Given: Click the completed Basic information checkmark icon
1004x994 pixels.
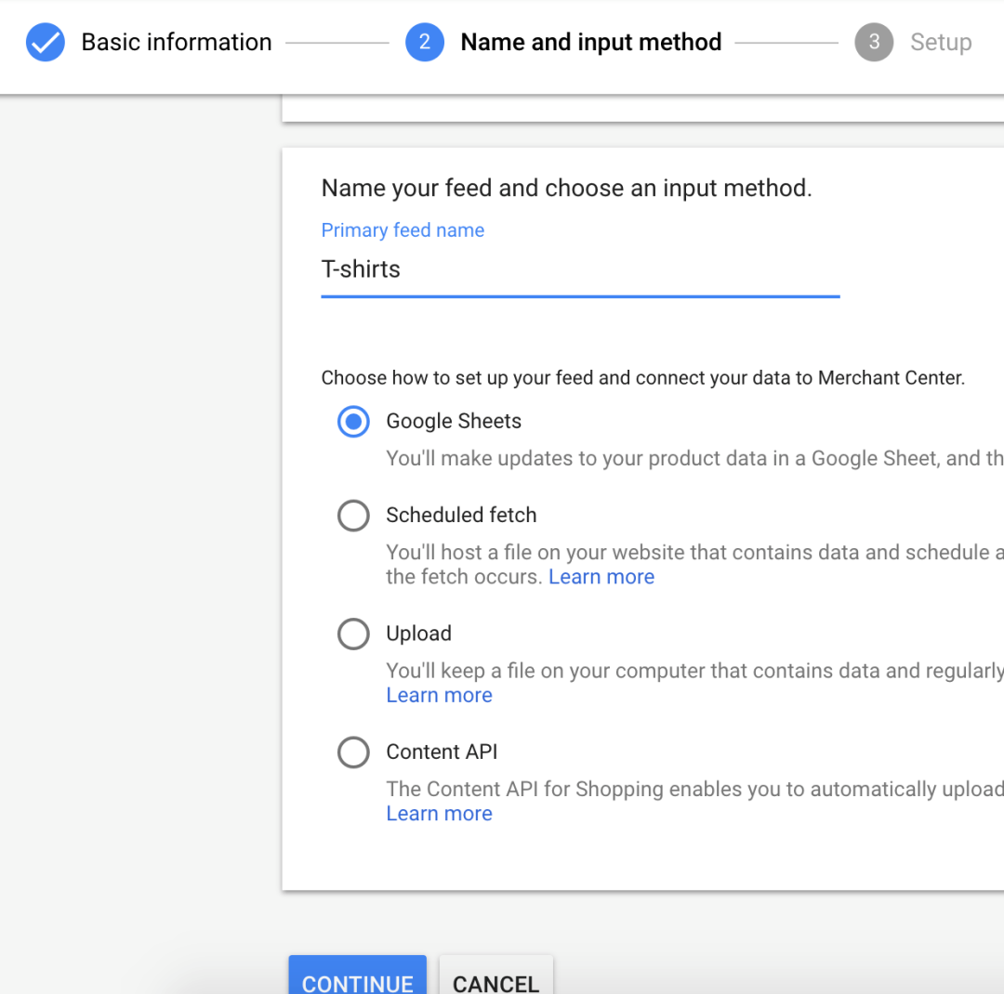Looking at the screenshot, I should point(45,42).
